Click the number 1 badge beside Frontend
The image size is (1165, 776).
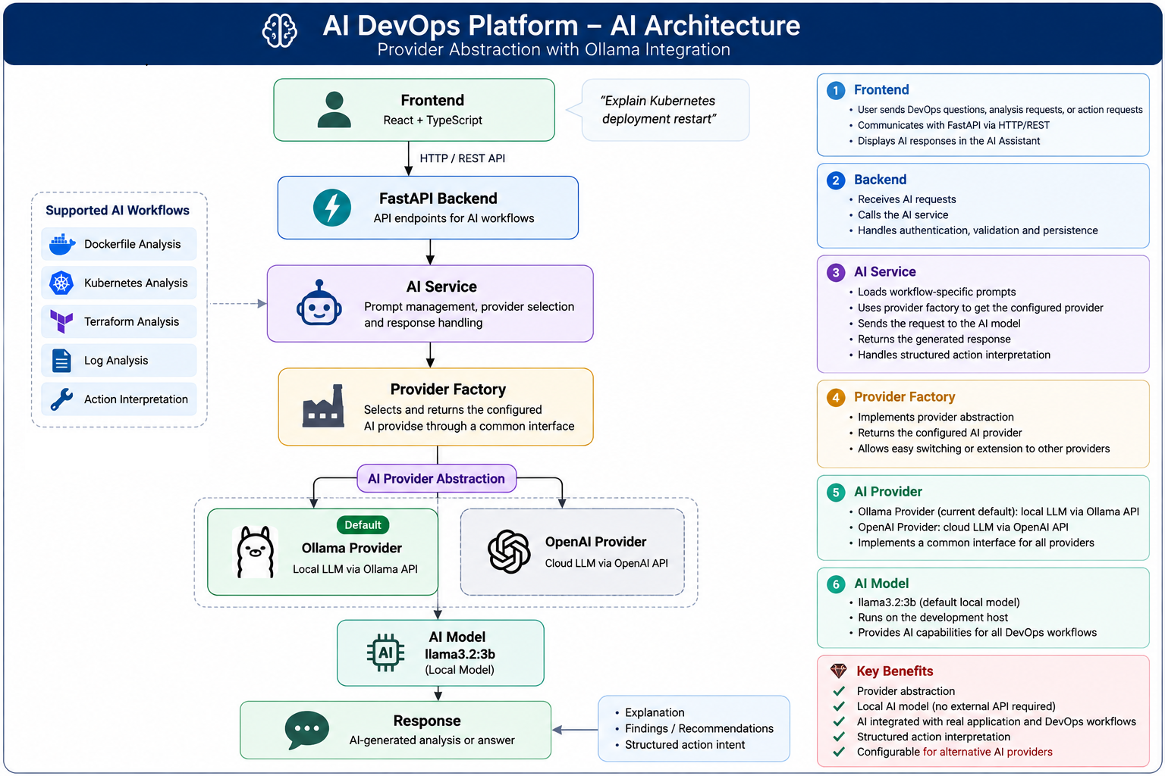[x=836, y=91]
